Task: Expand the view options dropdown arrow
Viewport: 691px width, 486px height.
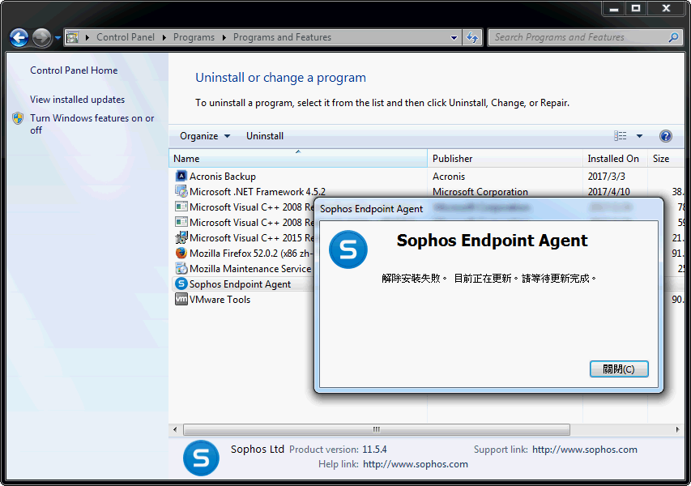Action: coord(639,136)
